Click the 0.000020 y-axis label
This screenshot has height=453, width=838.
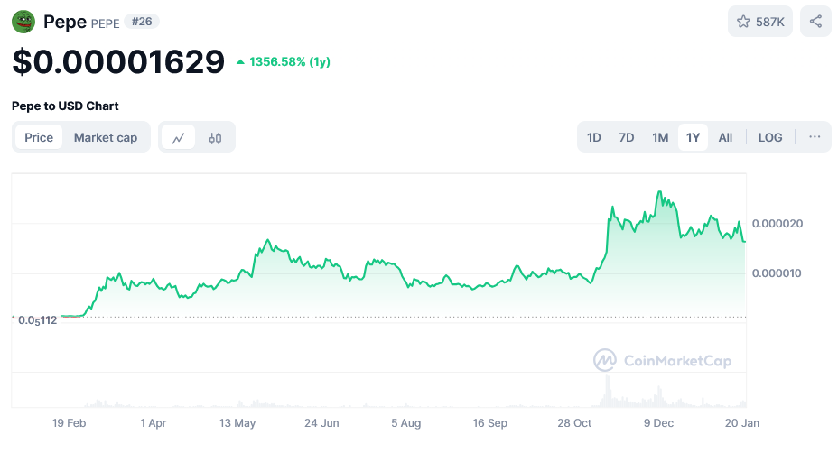[777, 223]
